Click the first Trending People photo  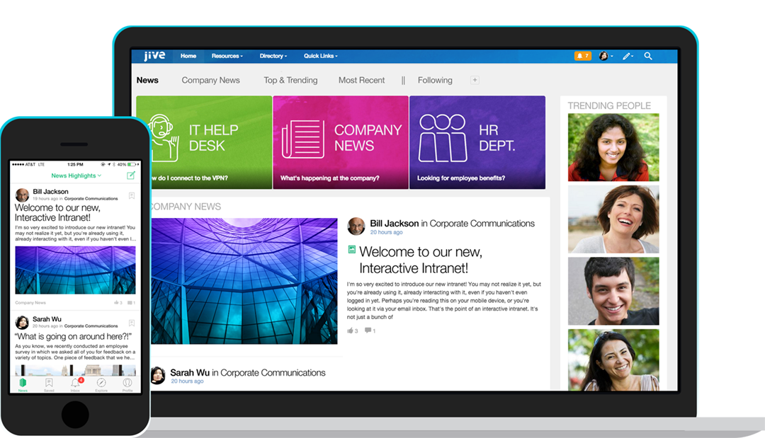pos(613,147)
